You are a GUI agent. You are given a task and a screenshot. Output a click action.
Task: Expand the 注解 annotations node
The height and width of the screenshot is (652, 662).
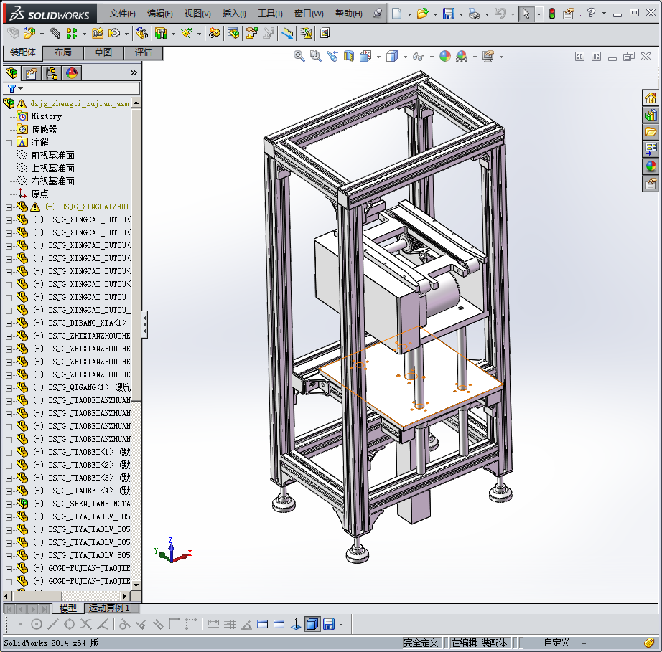click(9, 143)
